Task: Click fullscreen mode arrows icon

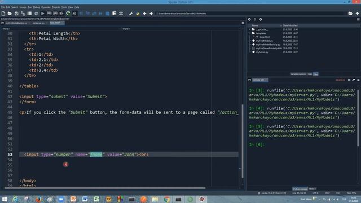Action: coord(121,14)
